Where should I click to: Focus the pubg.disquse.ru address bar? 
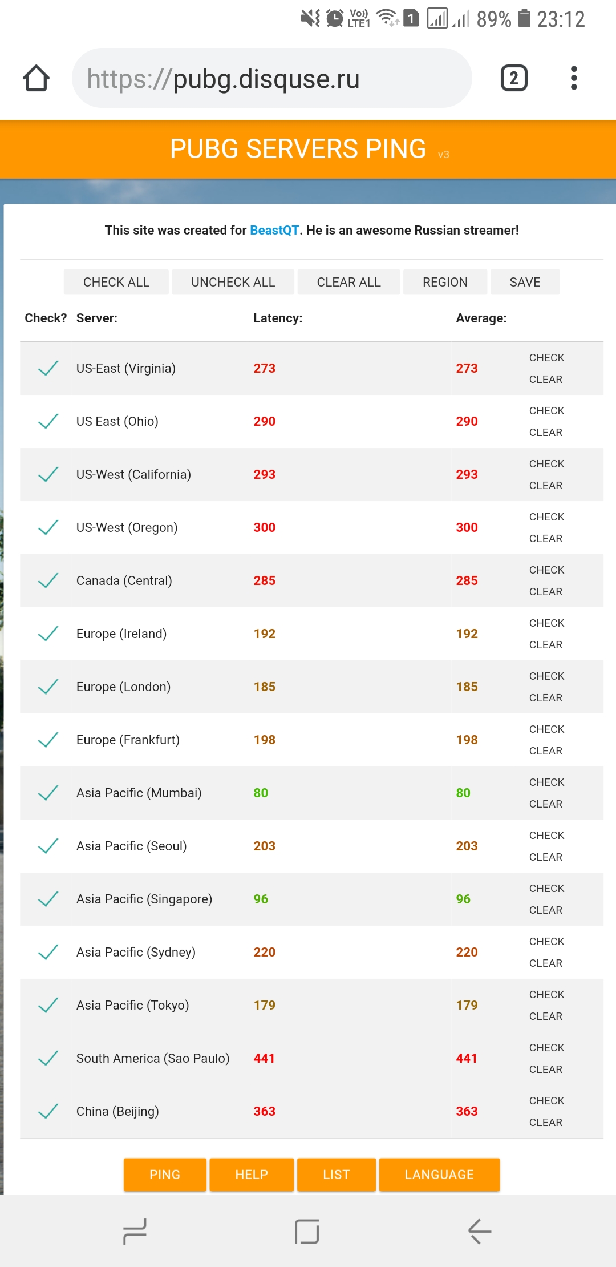(x=271, y=78)
